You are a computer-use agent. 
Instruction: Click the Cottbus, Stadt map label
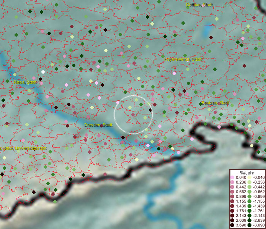pyautogui.click(x=199, y=5)
